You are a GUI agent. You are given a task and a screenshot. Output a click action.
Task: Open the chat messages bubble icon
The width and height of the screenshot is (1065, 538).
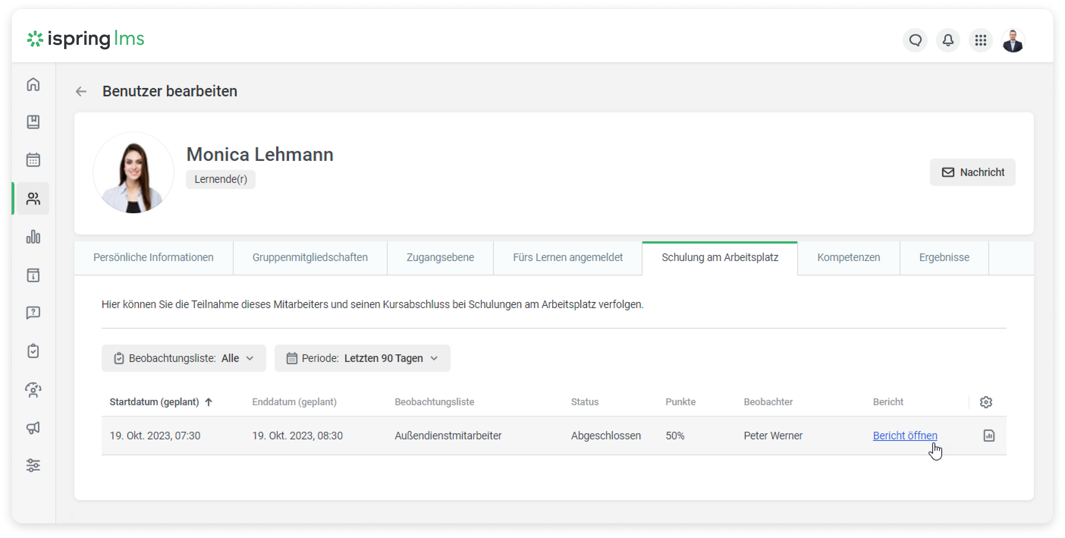coord(915,40)
